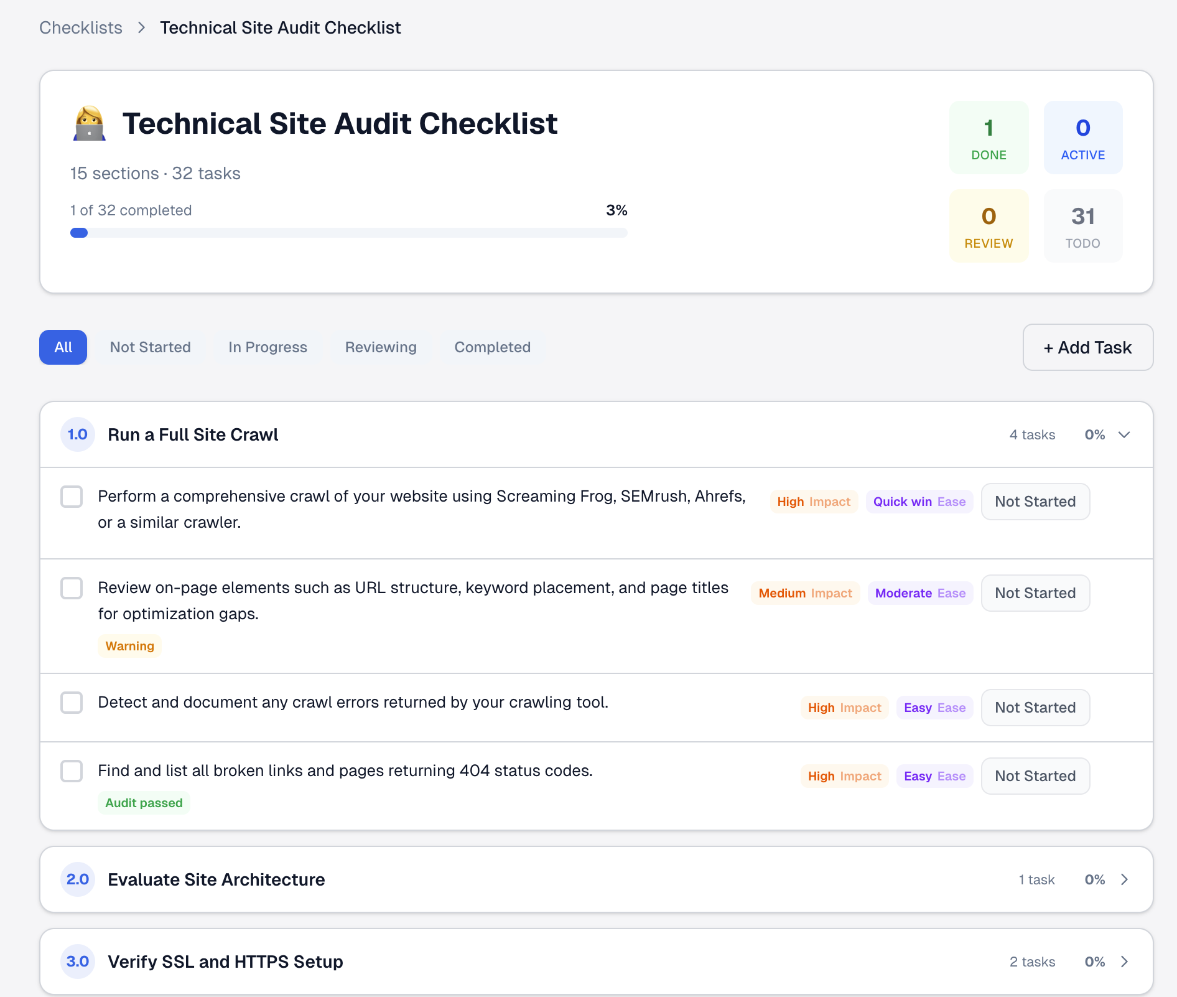This screenshot has height=997, width=1177.
Task: Click the Add Task button
Action: pyautogui.click(x=1087, y=347)
